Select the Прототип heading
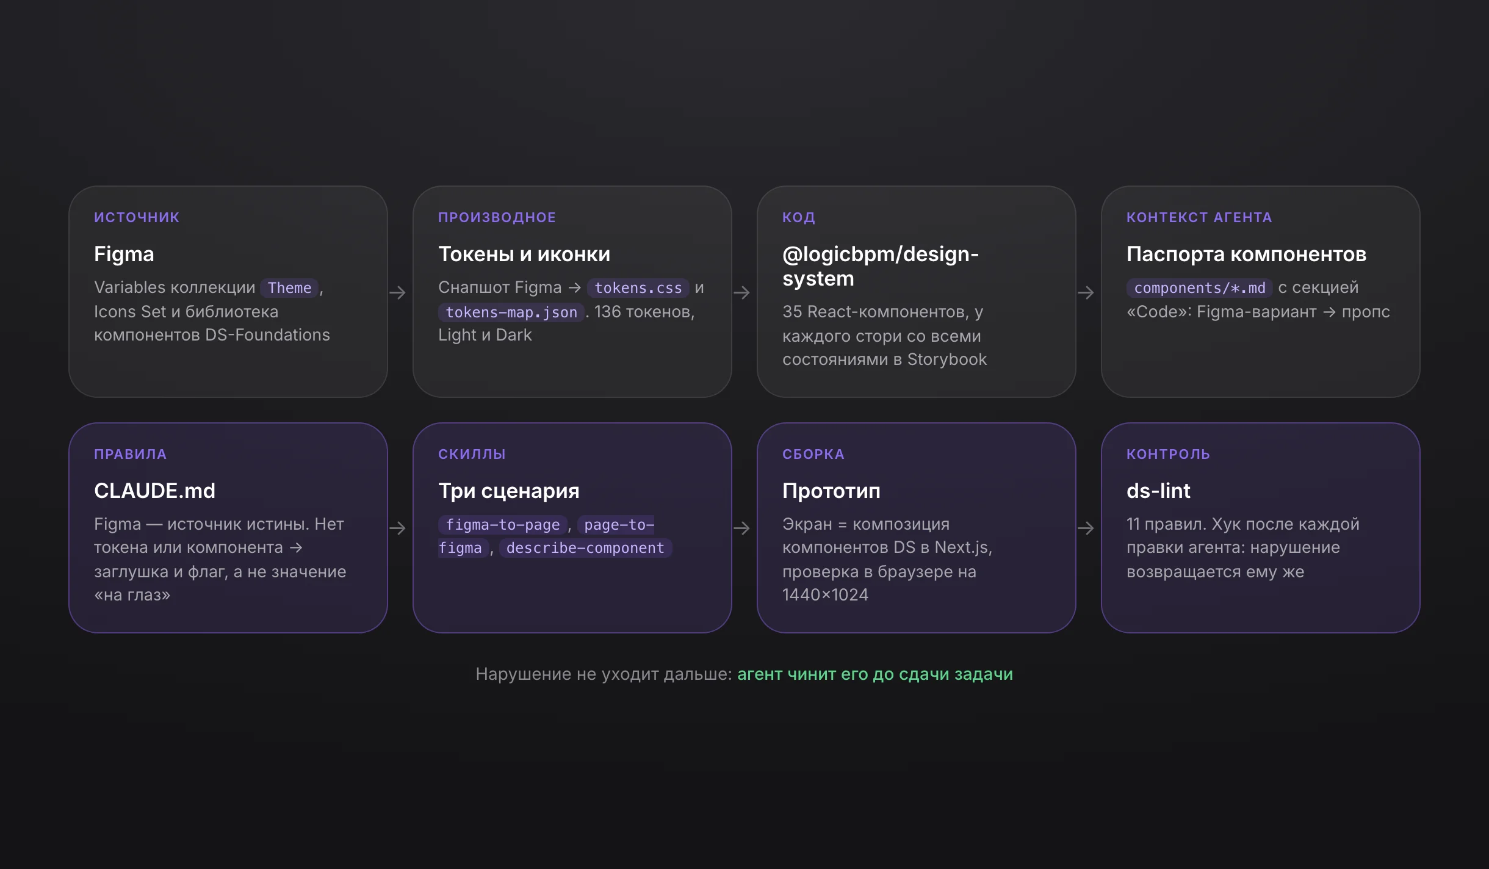Screen dimensions: 1489x869 (831, 491)
